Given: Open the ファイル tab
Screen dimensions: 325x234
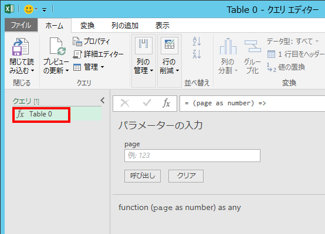Looking at the screenshot, I should (21, 25).
